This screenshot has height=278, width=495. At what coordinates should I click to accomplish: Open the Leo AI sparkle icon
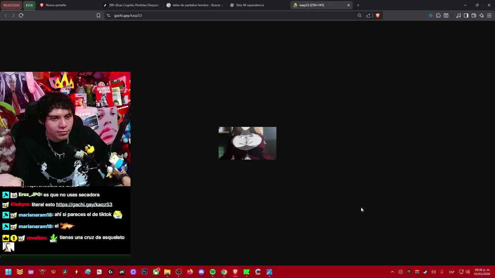coord(481,15)
